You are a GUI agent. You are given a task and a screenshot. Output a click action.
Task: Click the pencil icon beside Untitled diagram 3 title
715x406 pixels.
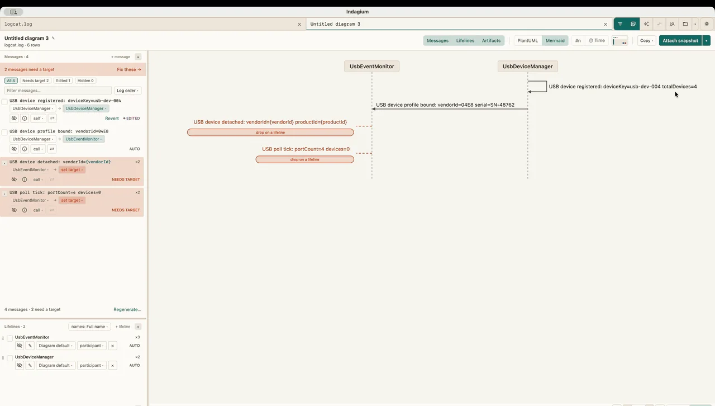[53, 38]
